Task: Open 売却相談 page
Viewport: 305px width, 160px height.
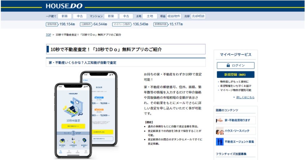Action: coord(198,16)
